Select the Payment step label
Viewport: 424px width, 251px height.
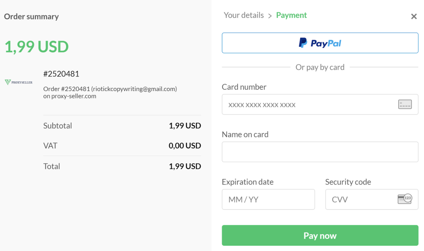pyautogui.click(x=291, y=15)
